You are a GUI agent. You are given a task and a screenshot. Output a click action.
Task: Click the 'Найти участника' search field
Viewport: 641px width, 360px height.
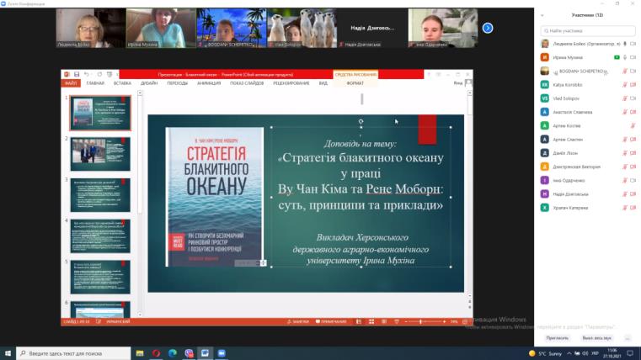588,30
